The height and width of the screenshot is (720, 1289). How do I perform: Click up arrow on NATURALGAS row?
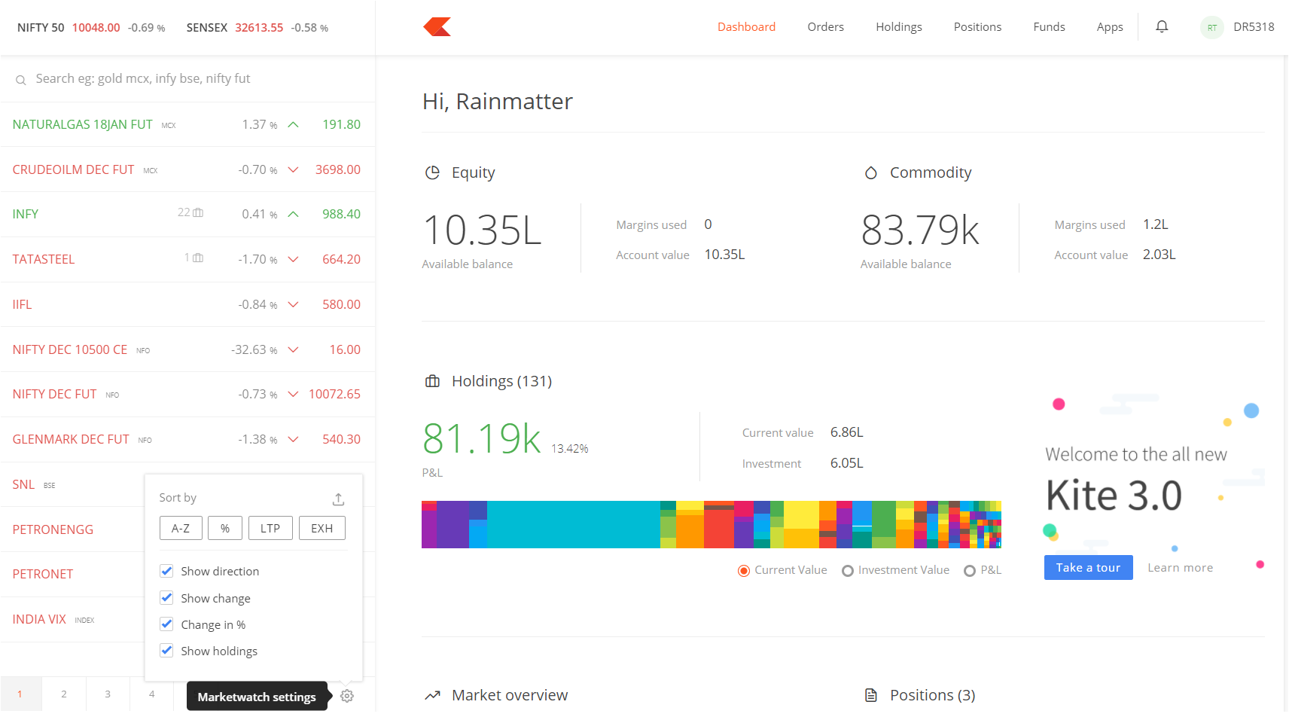294,124
